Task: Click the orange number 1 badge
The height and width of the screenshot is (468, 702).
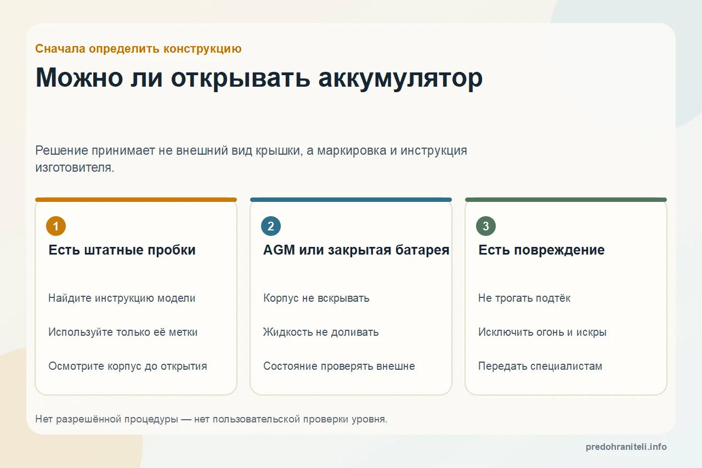Action: point(56,226)
